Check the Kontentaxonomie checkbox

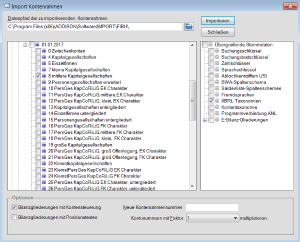[x=211, y=107]
